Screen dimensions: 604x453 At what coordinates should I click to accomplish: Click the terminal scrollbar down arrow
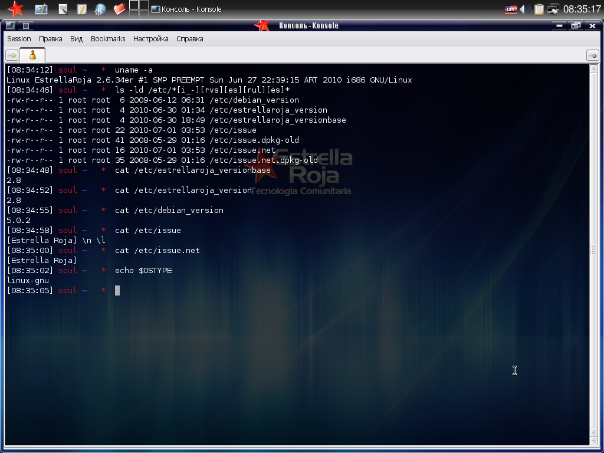(x=593, y=440)
